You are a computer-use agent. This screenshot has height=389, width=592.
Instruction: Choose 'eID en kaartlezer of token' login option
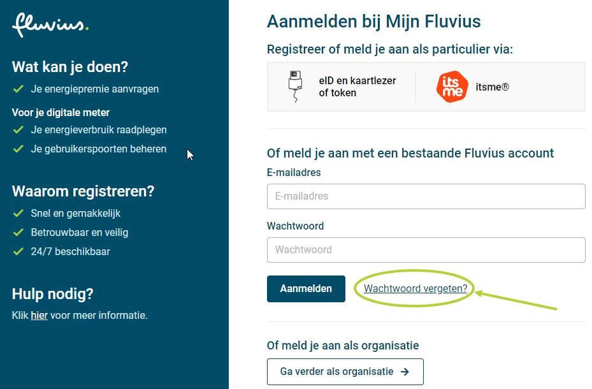pyautogui.click(x=357, y=87)
